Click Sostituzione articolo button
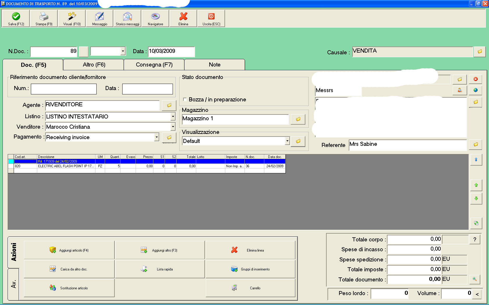The image size is (489, 305). (x=69, y=288)
